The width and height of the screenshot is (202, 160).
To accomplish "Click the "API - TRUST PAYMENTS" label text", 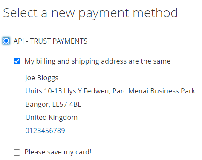I will [x=50, y=41].
